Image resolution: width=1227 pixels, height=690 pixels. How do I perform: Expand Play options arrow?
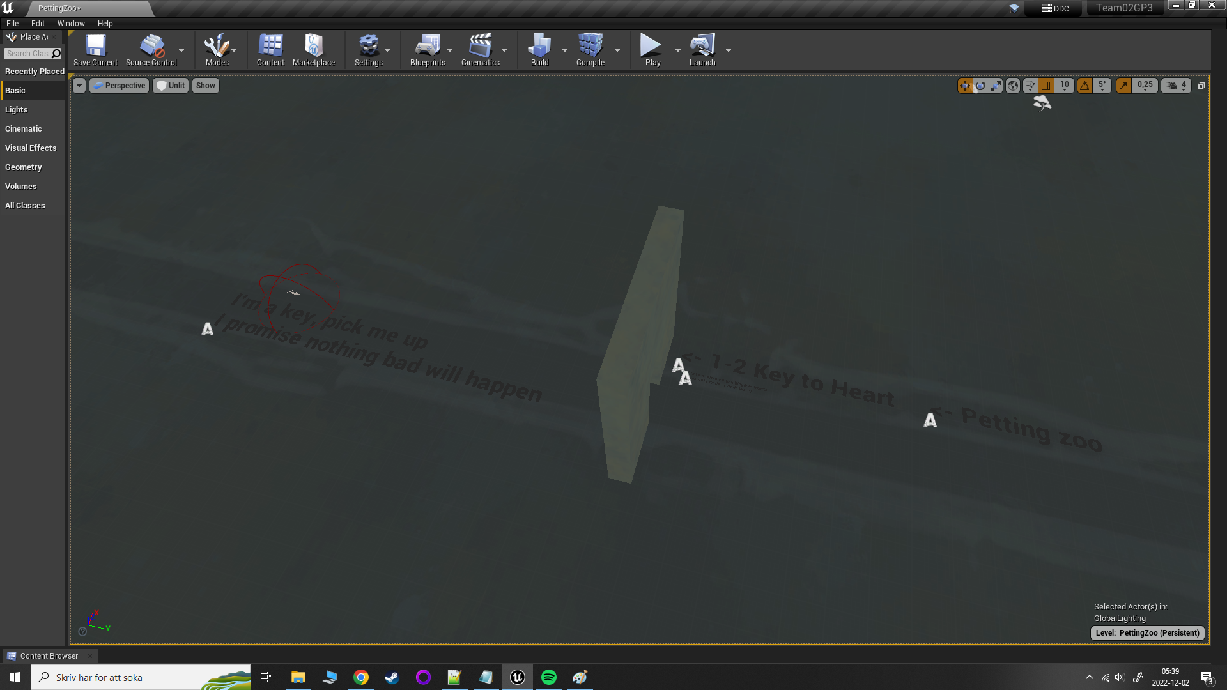678,50
